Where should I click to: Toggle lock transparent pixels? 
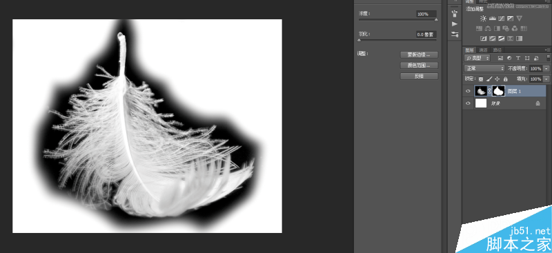coord(481,79)
